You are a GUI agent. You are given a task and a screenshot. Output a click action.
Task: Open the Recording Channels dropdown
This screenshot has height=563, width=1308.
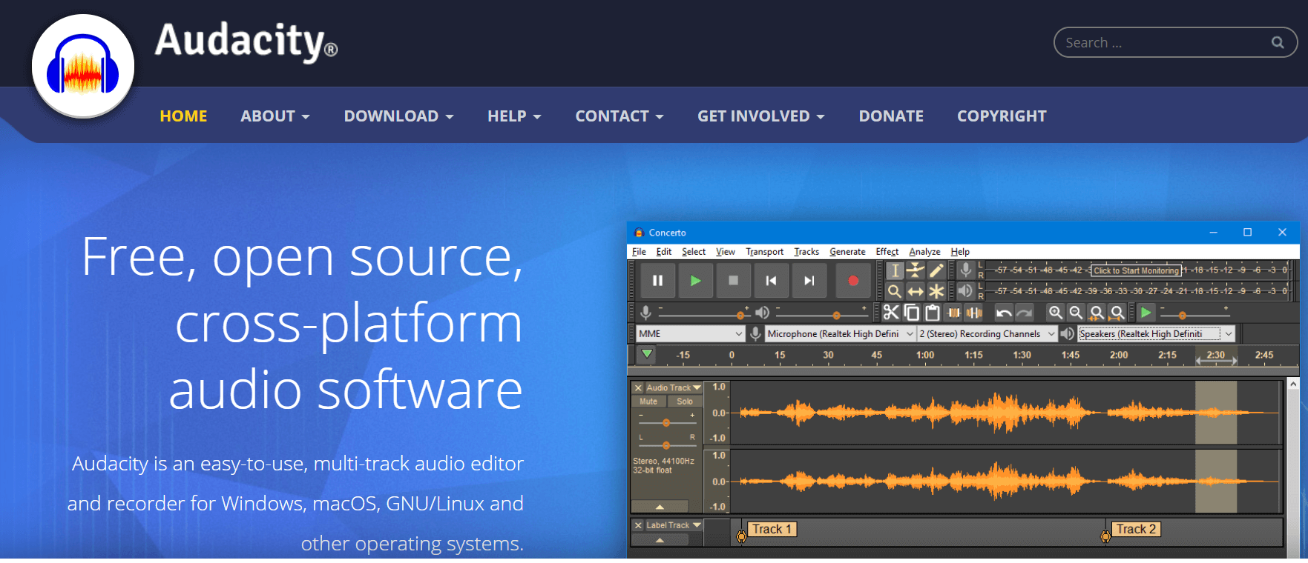tap(987, 334)
